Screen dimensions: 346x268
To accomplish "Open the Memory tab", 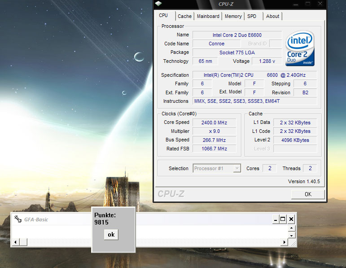I will pyautogui.click(x=233, y=16).
